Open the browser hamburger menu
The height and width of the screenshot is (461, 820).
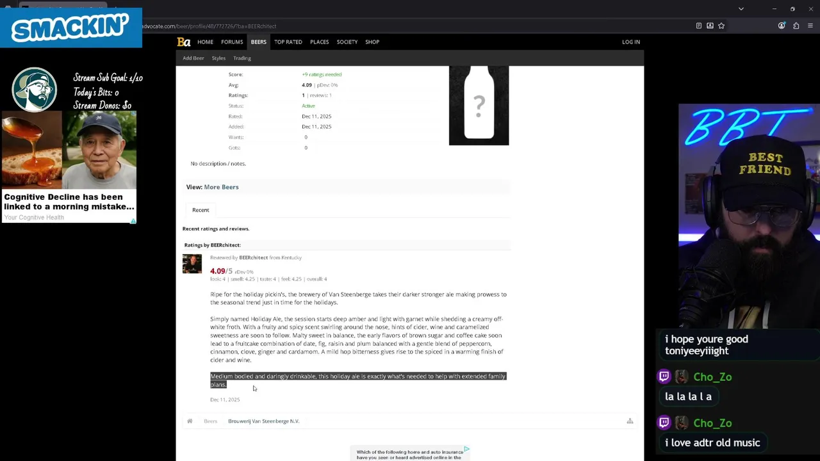[810, 26]
